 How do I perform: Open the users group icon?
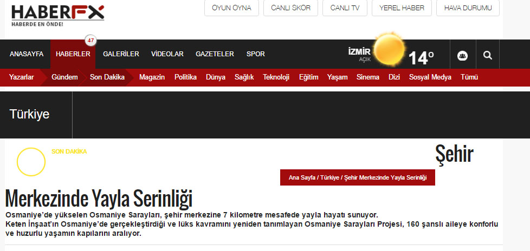(462, 55)
